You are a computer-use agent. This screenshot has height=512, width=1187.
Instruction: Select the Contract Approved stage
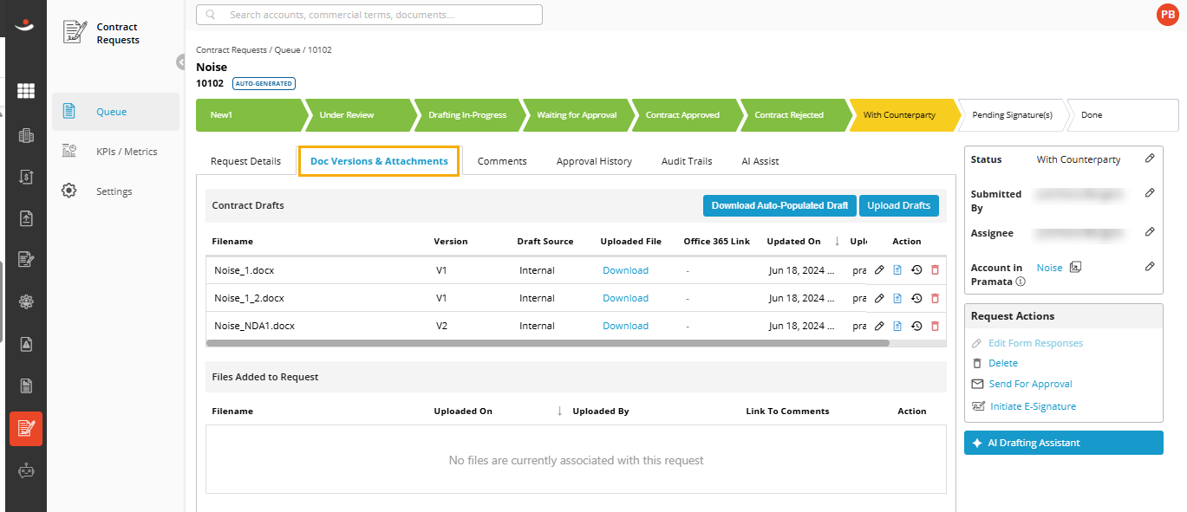coord(686,114)
